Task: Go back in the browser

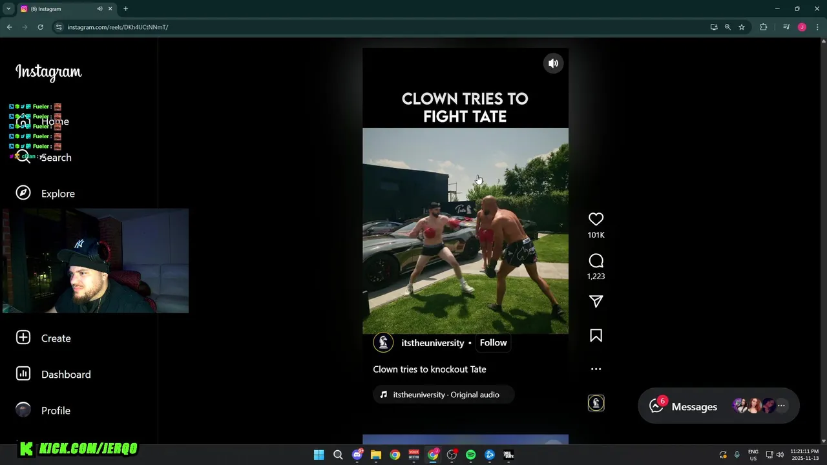Action: click(9, 27)
